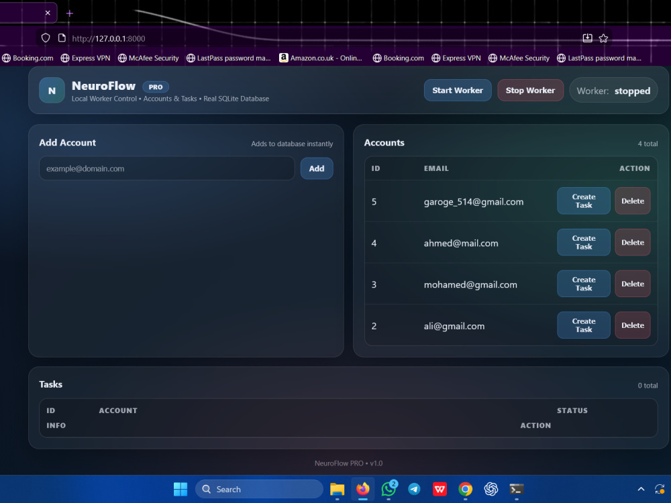The width and height of the screenshot is (671, 503).
Task: Open the first McAfee Security bookmark
Action: pos(148,58)
